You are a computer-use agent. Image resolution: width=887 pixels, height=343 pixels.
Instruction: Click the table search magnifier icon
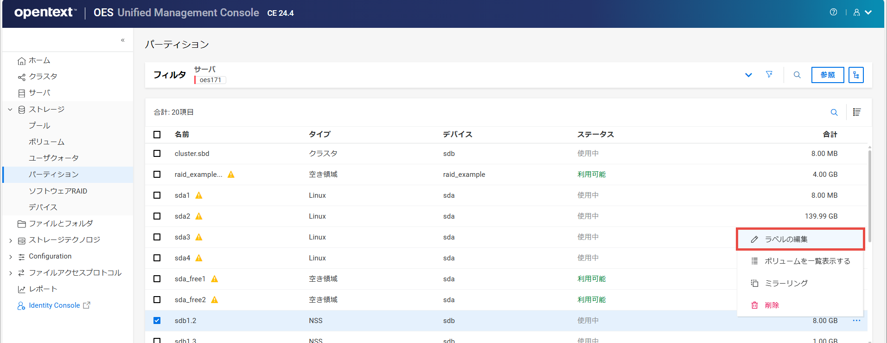pyautogui.click(x=834, y=112)
